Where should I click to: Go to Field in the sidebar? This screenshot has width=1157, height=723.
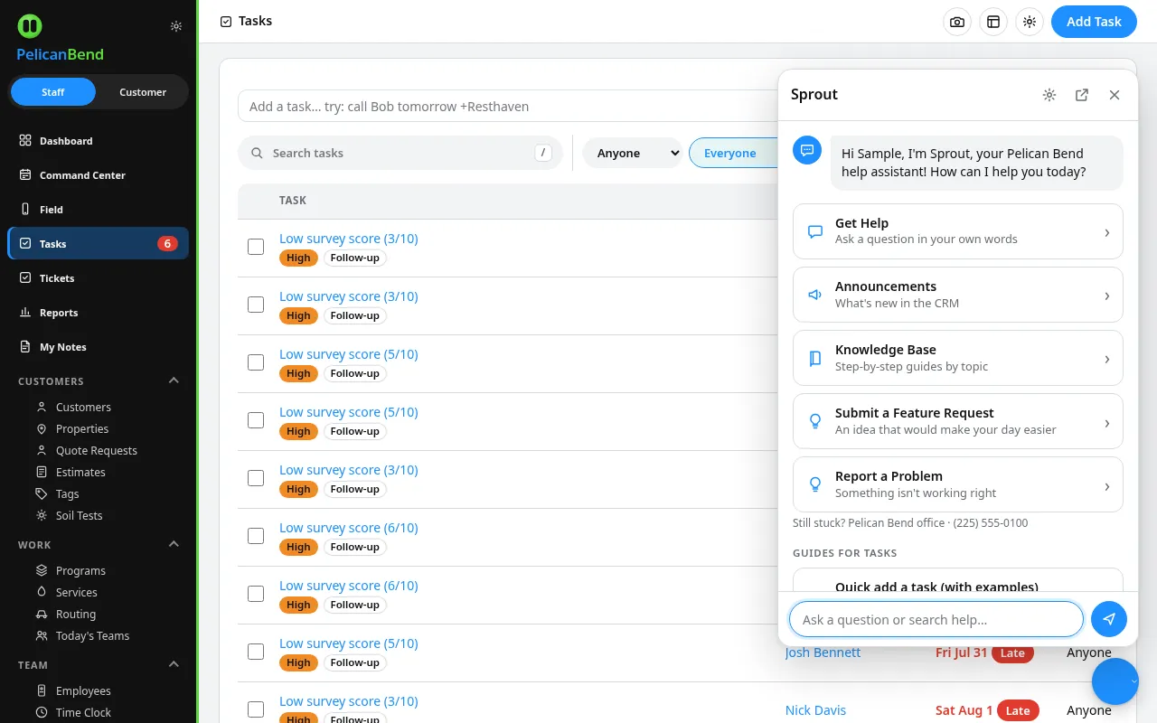[99, 210]
